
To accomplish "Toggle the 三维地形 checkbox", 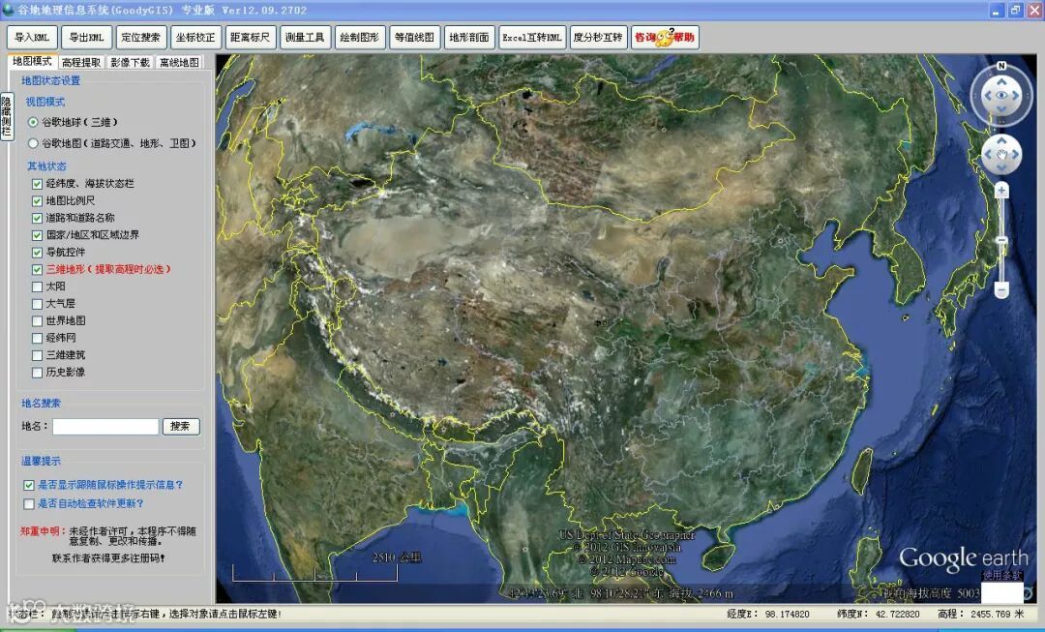I will (38, 269).
